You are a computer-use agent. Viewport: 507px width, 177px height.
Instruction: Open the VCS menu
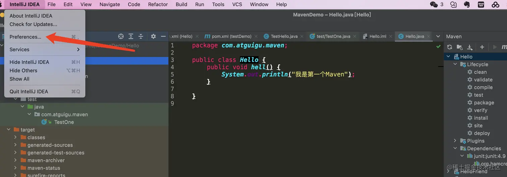[237, 4]
